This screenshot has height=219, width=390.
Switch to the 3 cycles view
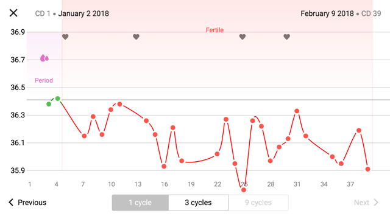(x=198, y=203)
